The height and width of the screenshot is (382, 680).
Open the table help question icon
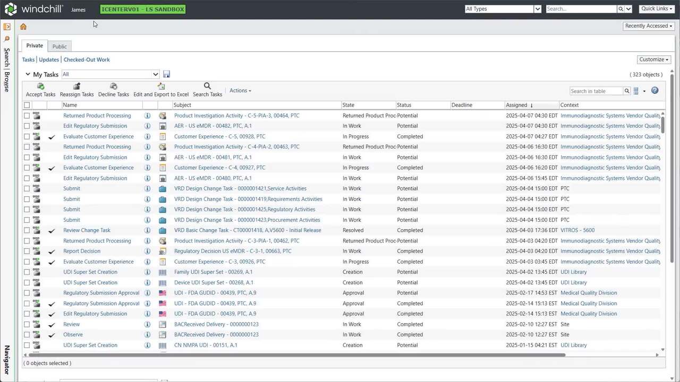point(654,91)
